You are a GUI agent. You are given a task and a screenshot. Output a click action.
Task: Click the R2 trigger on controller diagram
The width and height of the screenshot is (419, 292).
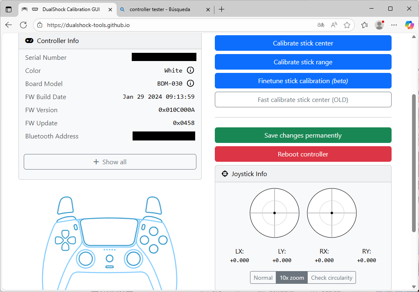click(154, 205)
